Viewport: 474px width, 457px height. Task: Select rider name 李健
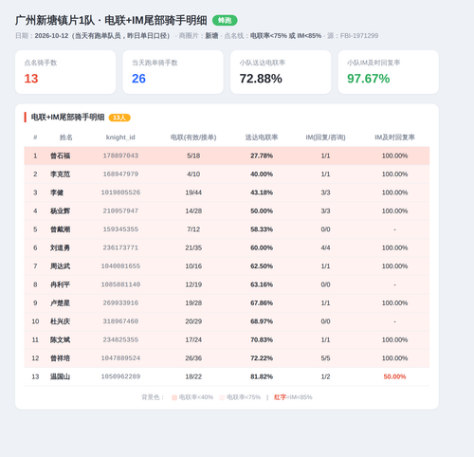[57, 192]
